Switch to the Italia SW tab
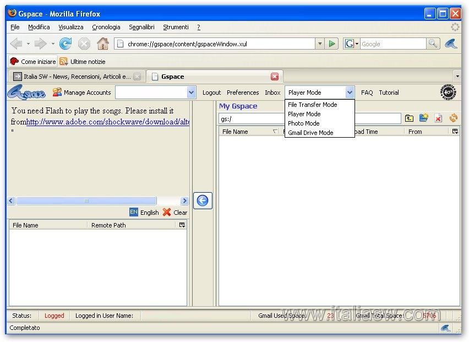 pos(77,77)
